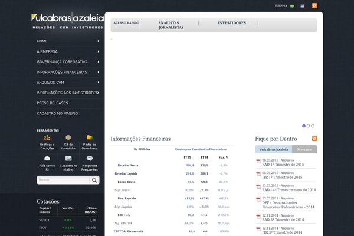This screenshot has height=236, width=354.
Task: Click PDF icon for ITR 3º Trimestre de 2014
Action: click(x=258, y=229)
